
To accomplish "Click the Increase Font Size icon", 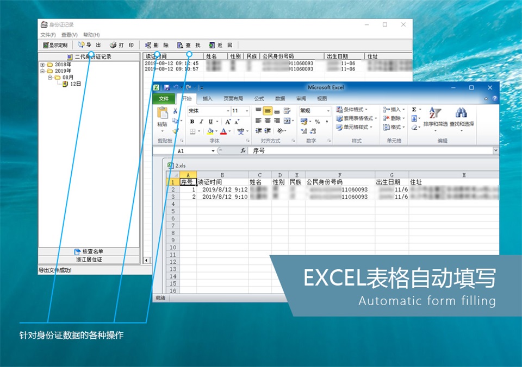I will [x=228, y=122].
